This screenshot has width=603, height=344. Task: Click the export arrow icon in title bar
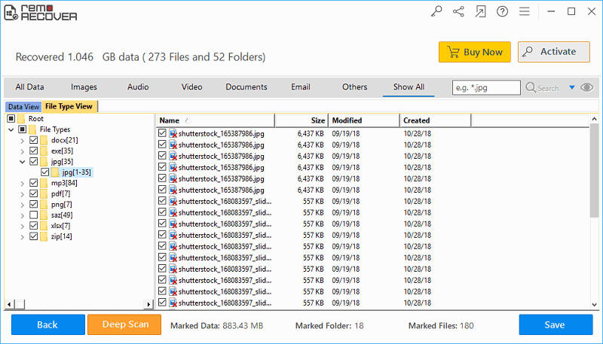(480, 12)
